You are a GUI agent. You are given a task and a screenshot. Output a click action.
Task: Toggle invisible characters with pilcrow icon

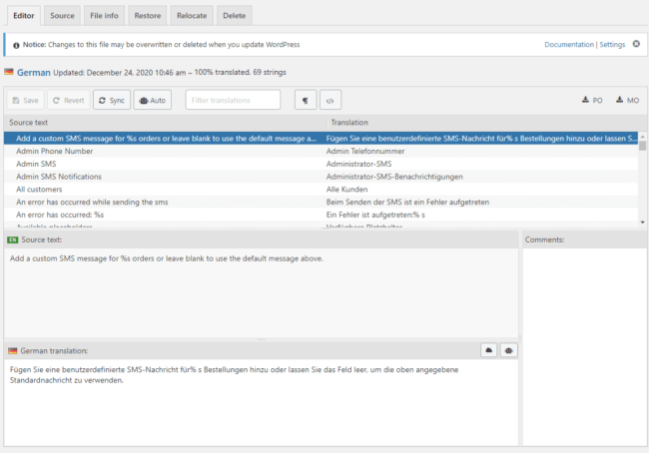coord(306,100)
